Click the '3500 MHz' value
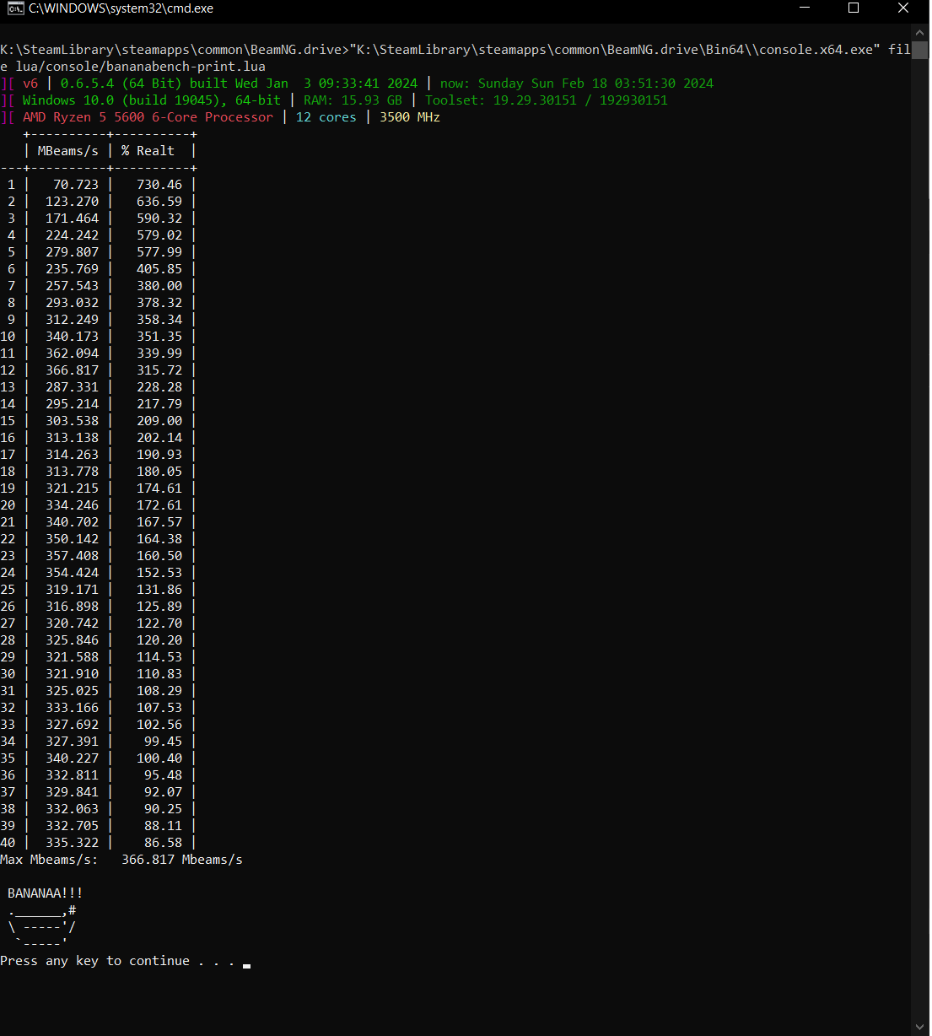The height and width of the screenshot is (1036, 932). pyautogui.click(x=410, y=117)
